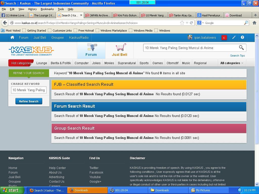259x194 pixels.
Task: Open the Otomotif category
Action: coord(172,63)
